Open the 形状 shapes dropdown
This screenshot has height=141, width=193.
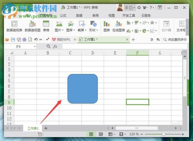point(93,26)
